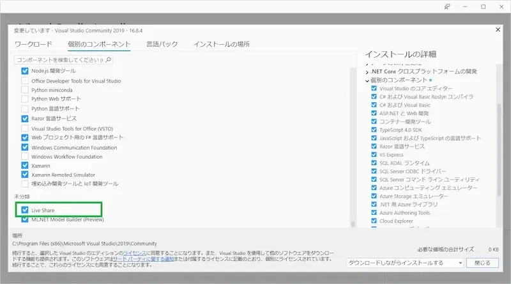
Task: Uncheck SQL ADAL ランタイム in details
Action: pos(374,162)
